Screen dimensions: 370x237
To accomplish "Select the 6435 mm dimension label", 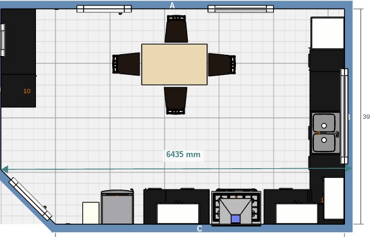I will click(183, 155).
